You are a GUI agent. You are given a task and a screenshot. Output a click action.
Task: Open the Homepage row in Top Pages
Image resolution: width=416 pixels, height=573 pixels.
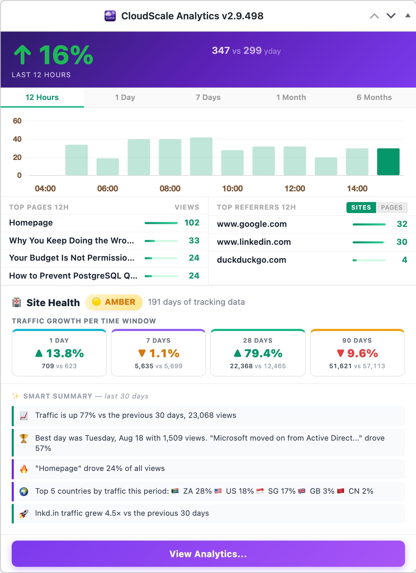click(x=104, y=223)
